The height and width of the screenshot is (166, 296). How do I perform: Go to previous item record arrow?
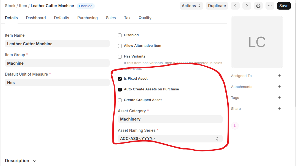click(x=235, y=6)
